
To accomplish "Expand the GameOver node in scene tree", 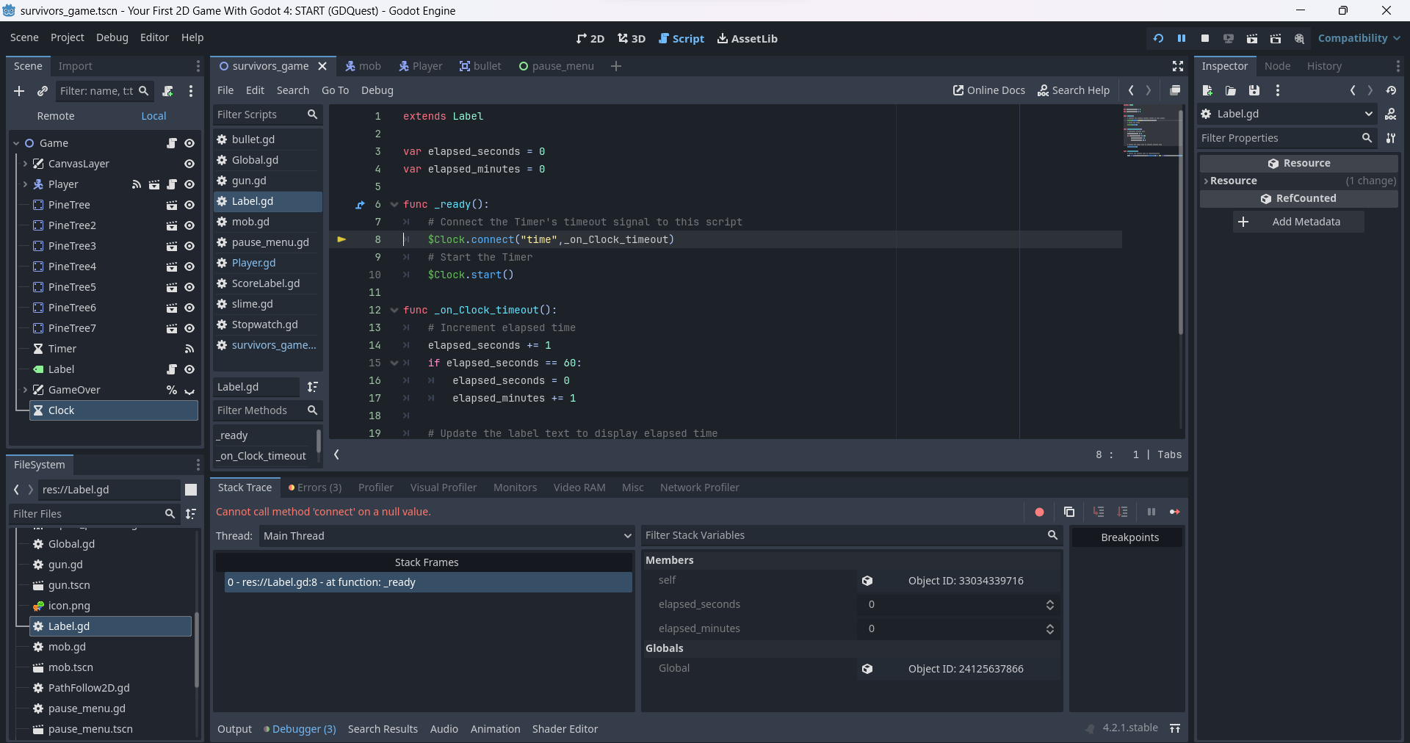I will click(25, 390).
